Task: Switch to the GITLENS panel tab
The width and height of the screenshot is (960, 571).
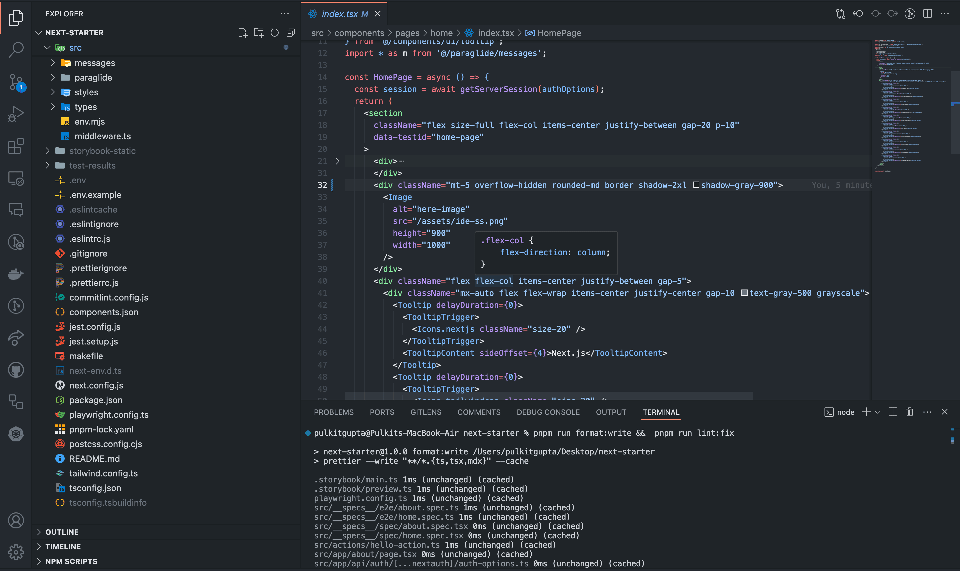Action: (426, 412)
